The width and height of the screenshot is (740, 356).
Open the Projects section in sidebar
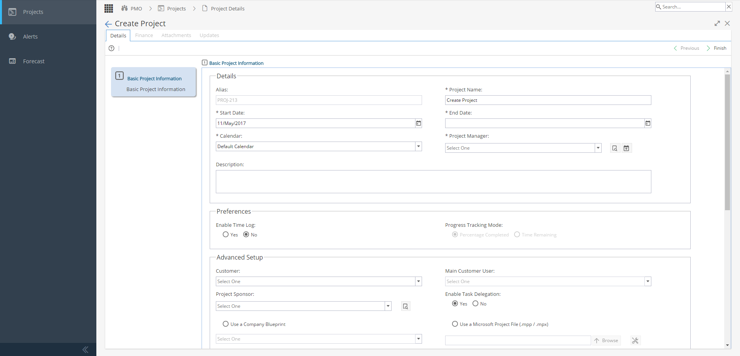click(x=32, y=12)
